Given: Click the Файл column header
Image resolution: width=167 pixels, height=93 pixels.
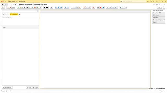Looking at the screenshot, I should (21, 27).
